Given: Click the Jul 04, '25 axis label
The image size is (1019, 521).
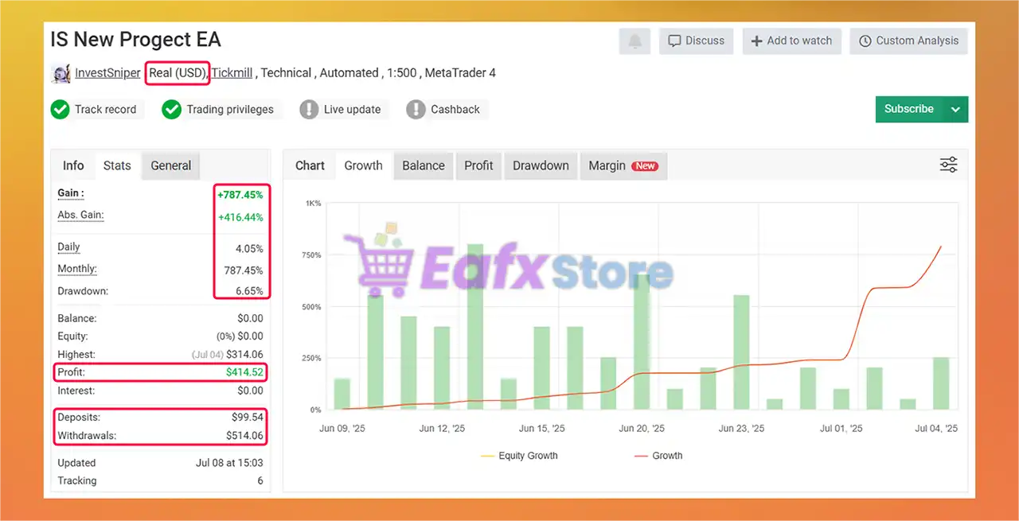Looking at the screenshot, I should click(x=936, y=429).
